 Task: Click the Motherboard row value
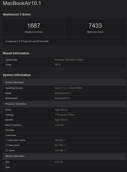point(63,98)
